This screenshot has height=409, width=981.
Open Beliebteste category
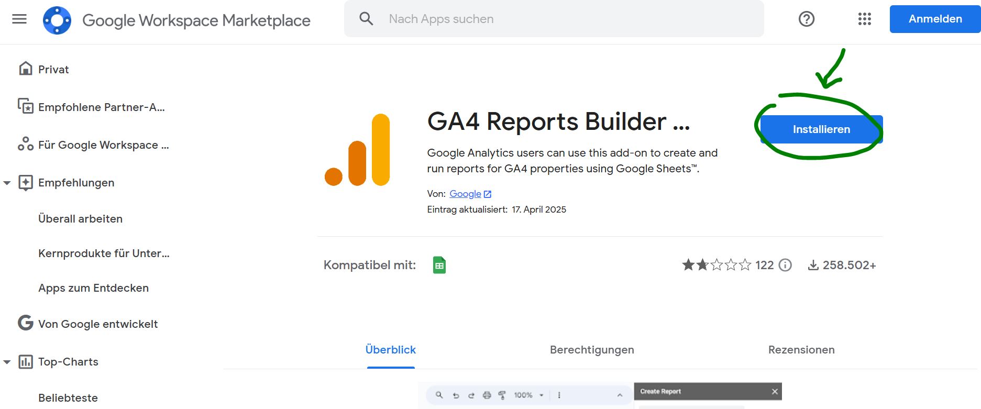click(68, 398)
